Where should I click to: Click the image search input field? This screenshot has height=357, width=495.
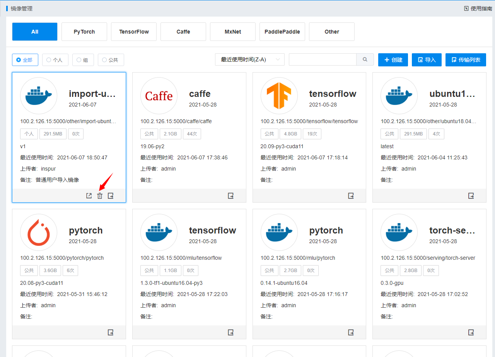pyautogui.click(x=323, y=60)
